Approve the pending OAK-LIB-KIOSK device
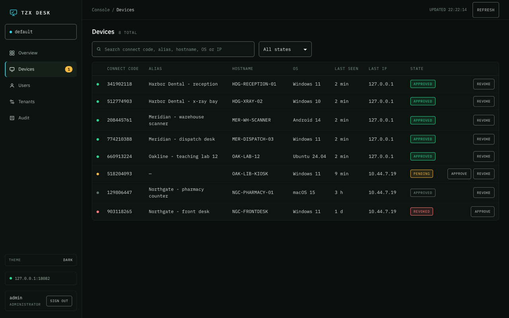509x318 pixels. (x=459, y=174)
